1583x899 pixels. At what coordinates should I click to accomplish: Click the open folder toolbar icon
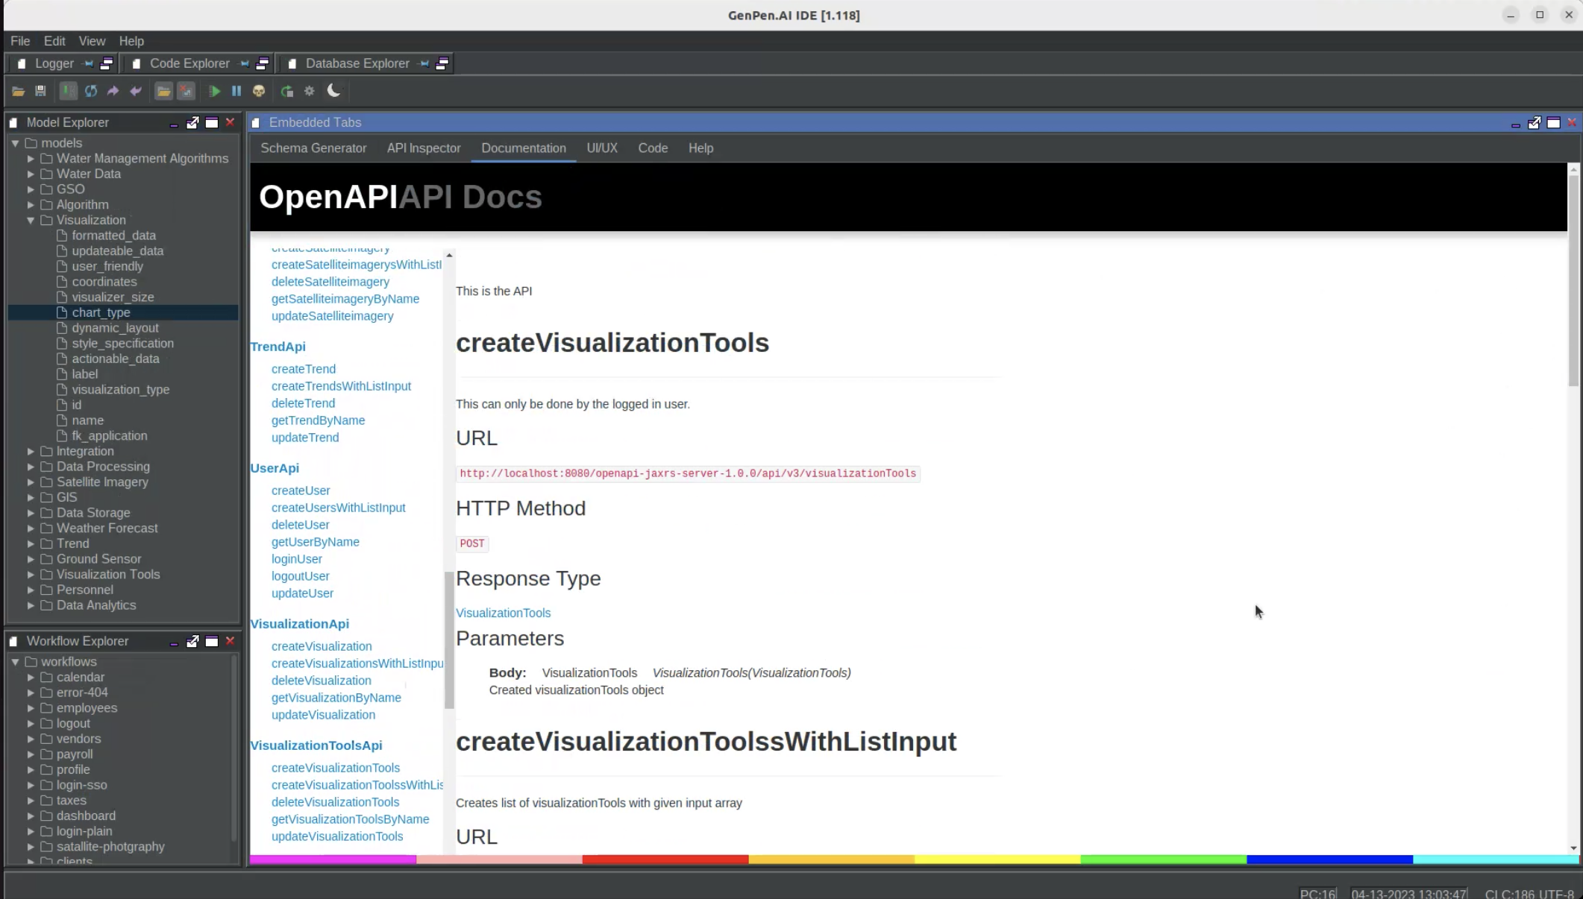pyautogui.click(x=19, y=91)
